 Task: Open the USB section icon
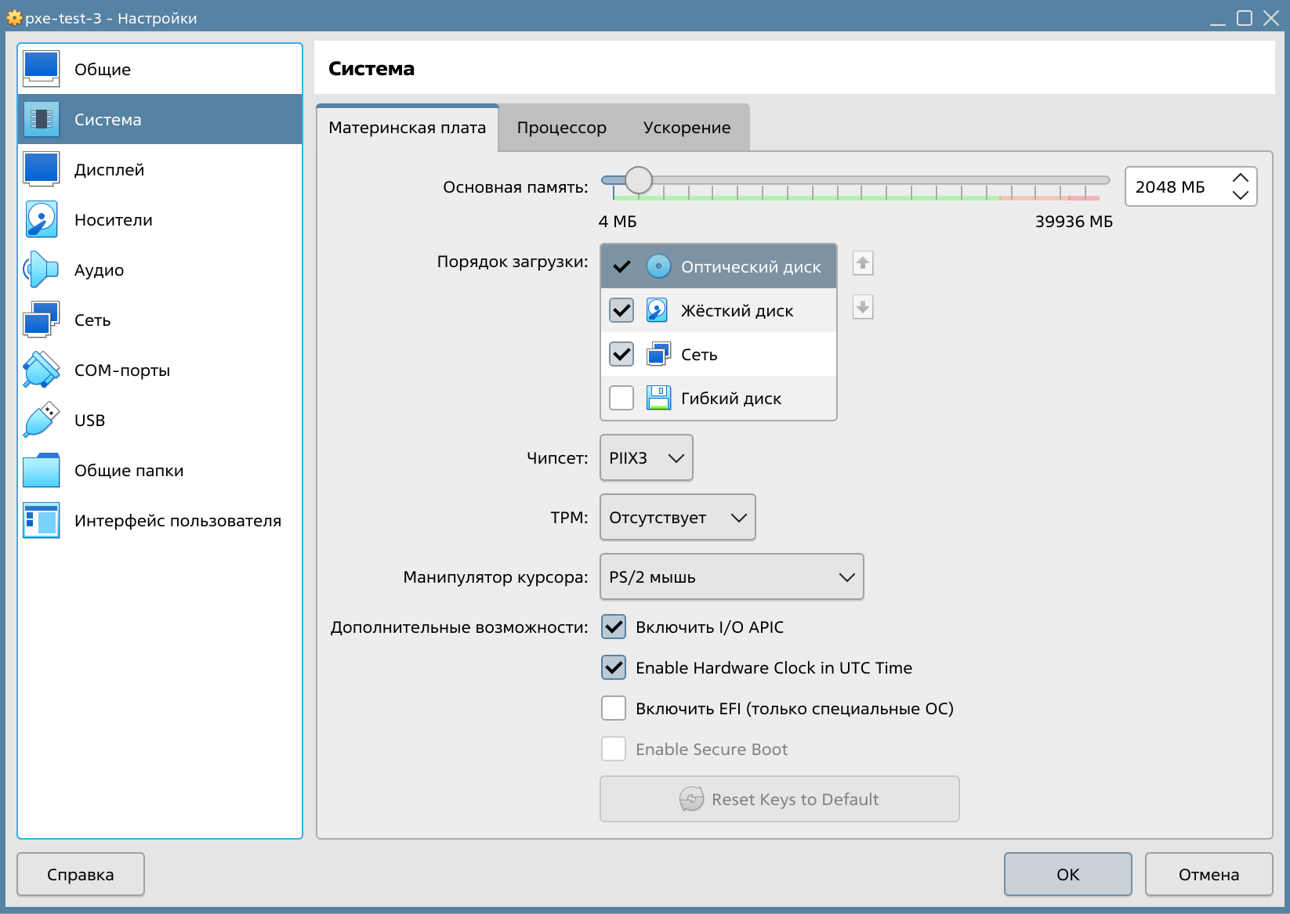pos(42,420)
